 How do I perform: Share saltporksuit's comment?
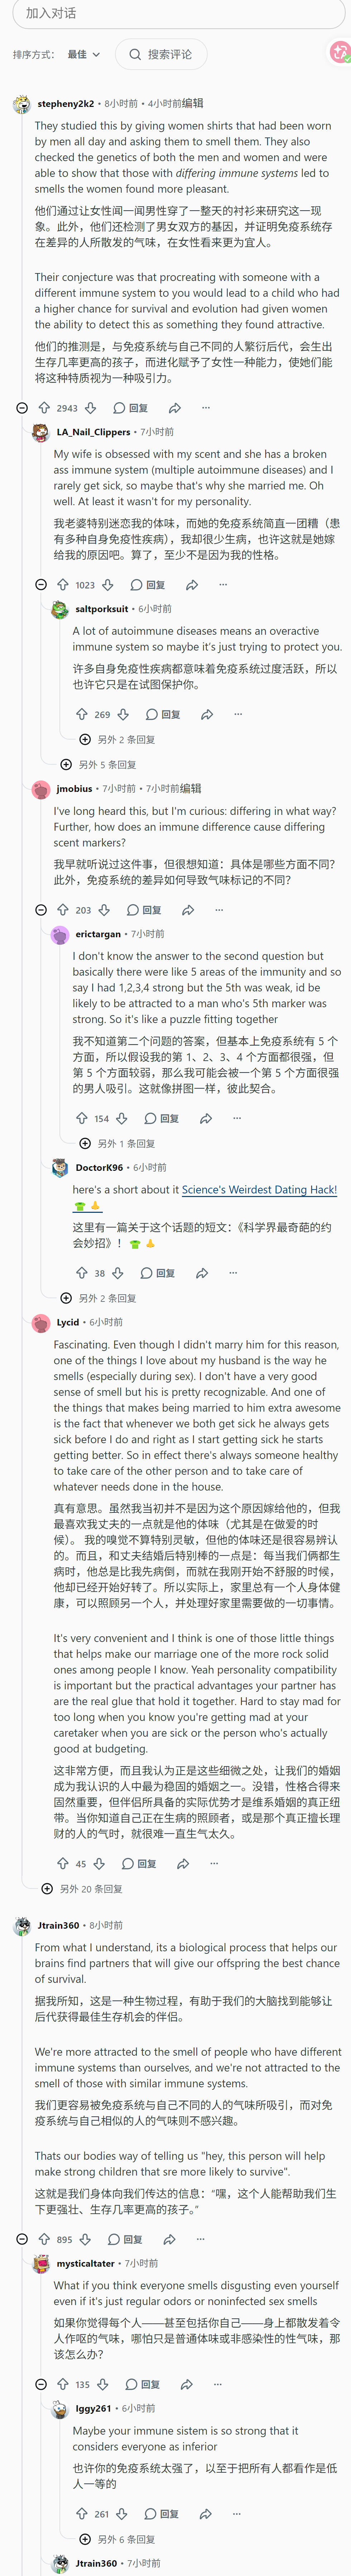(206, 715)
